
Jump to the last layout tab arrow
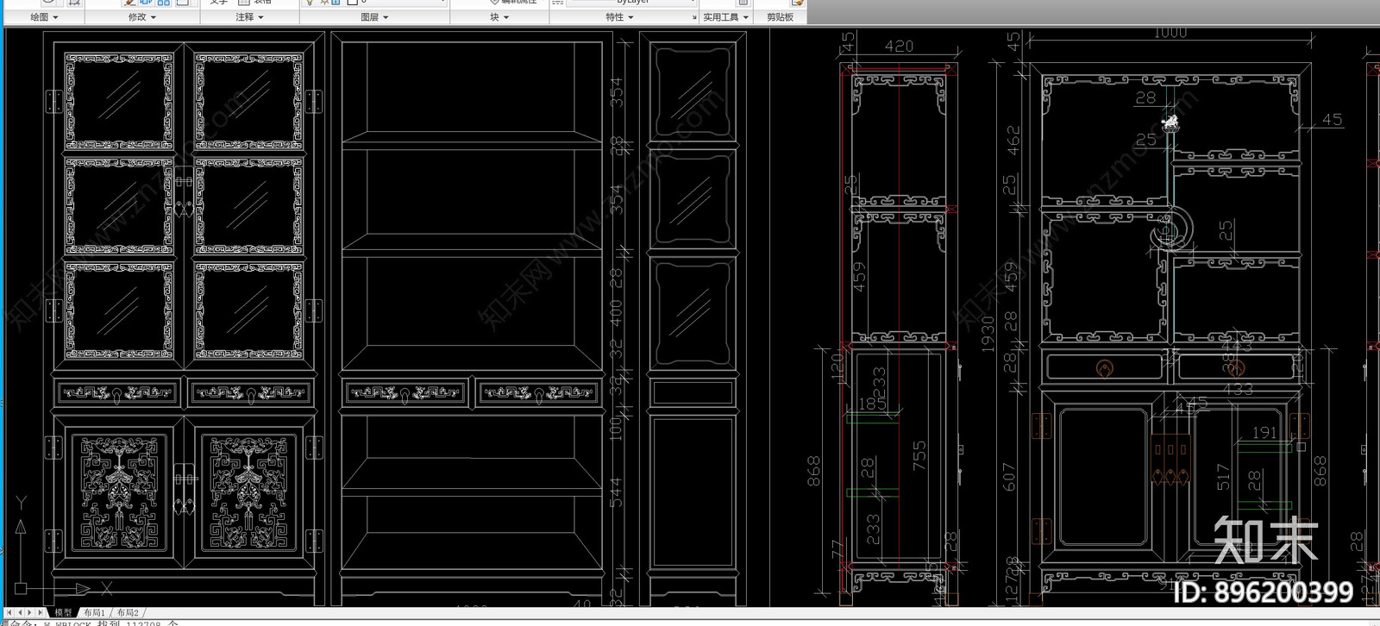click(x=41, y=613)
